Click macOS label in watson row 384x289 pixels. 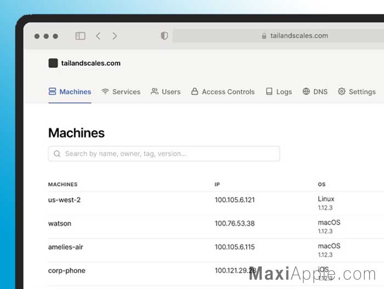pos(329,223)
